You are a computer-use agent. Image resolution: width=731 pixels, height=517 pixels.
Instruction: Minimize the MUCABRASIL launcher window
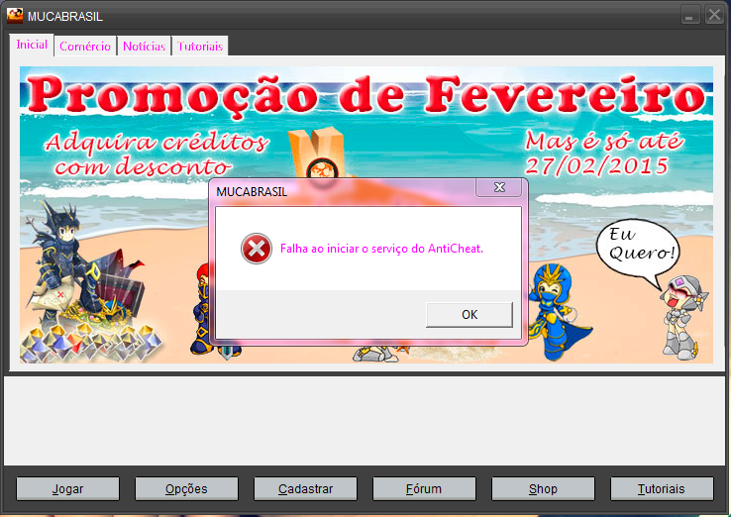click(x=690, y=16)
